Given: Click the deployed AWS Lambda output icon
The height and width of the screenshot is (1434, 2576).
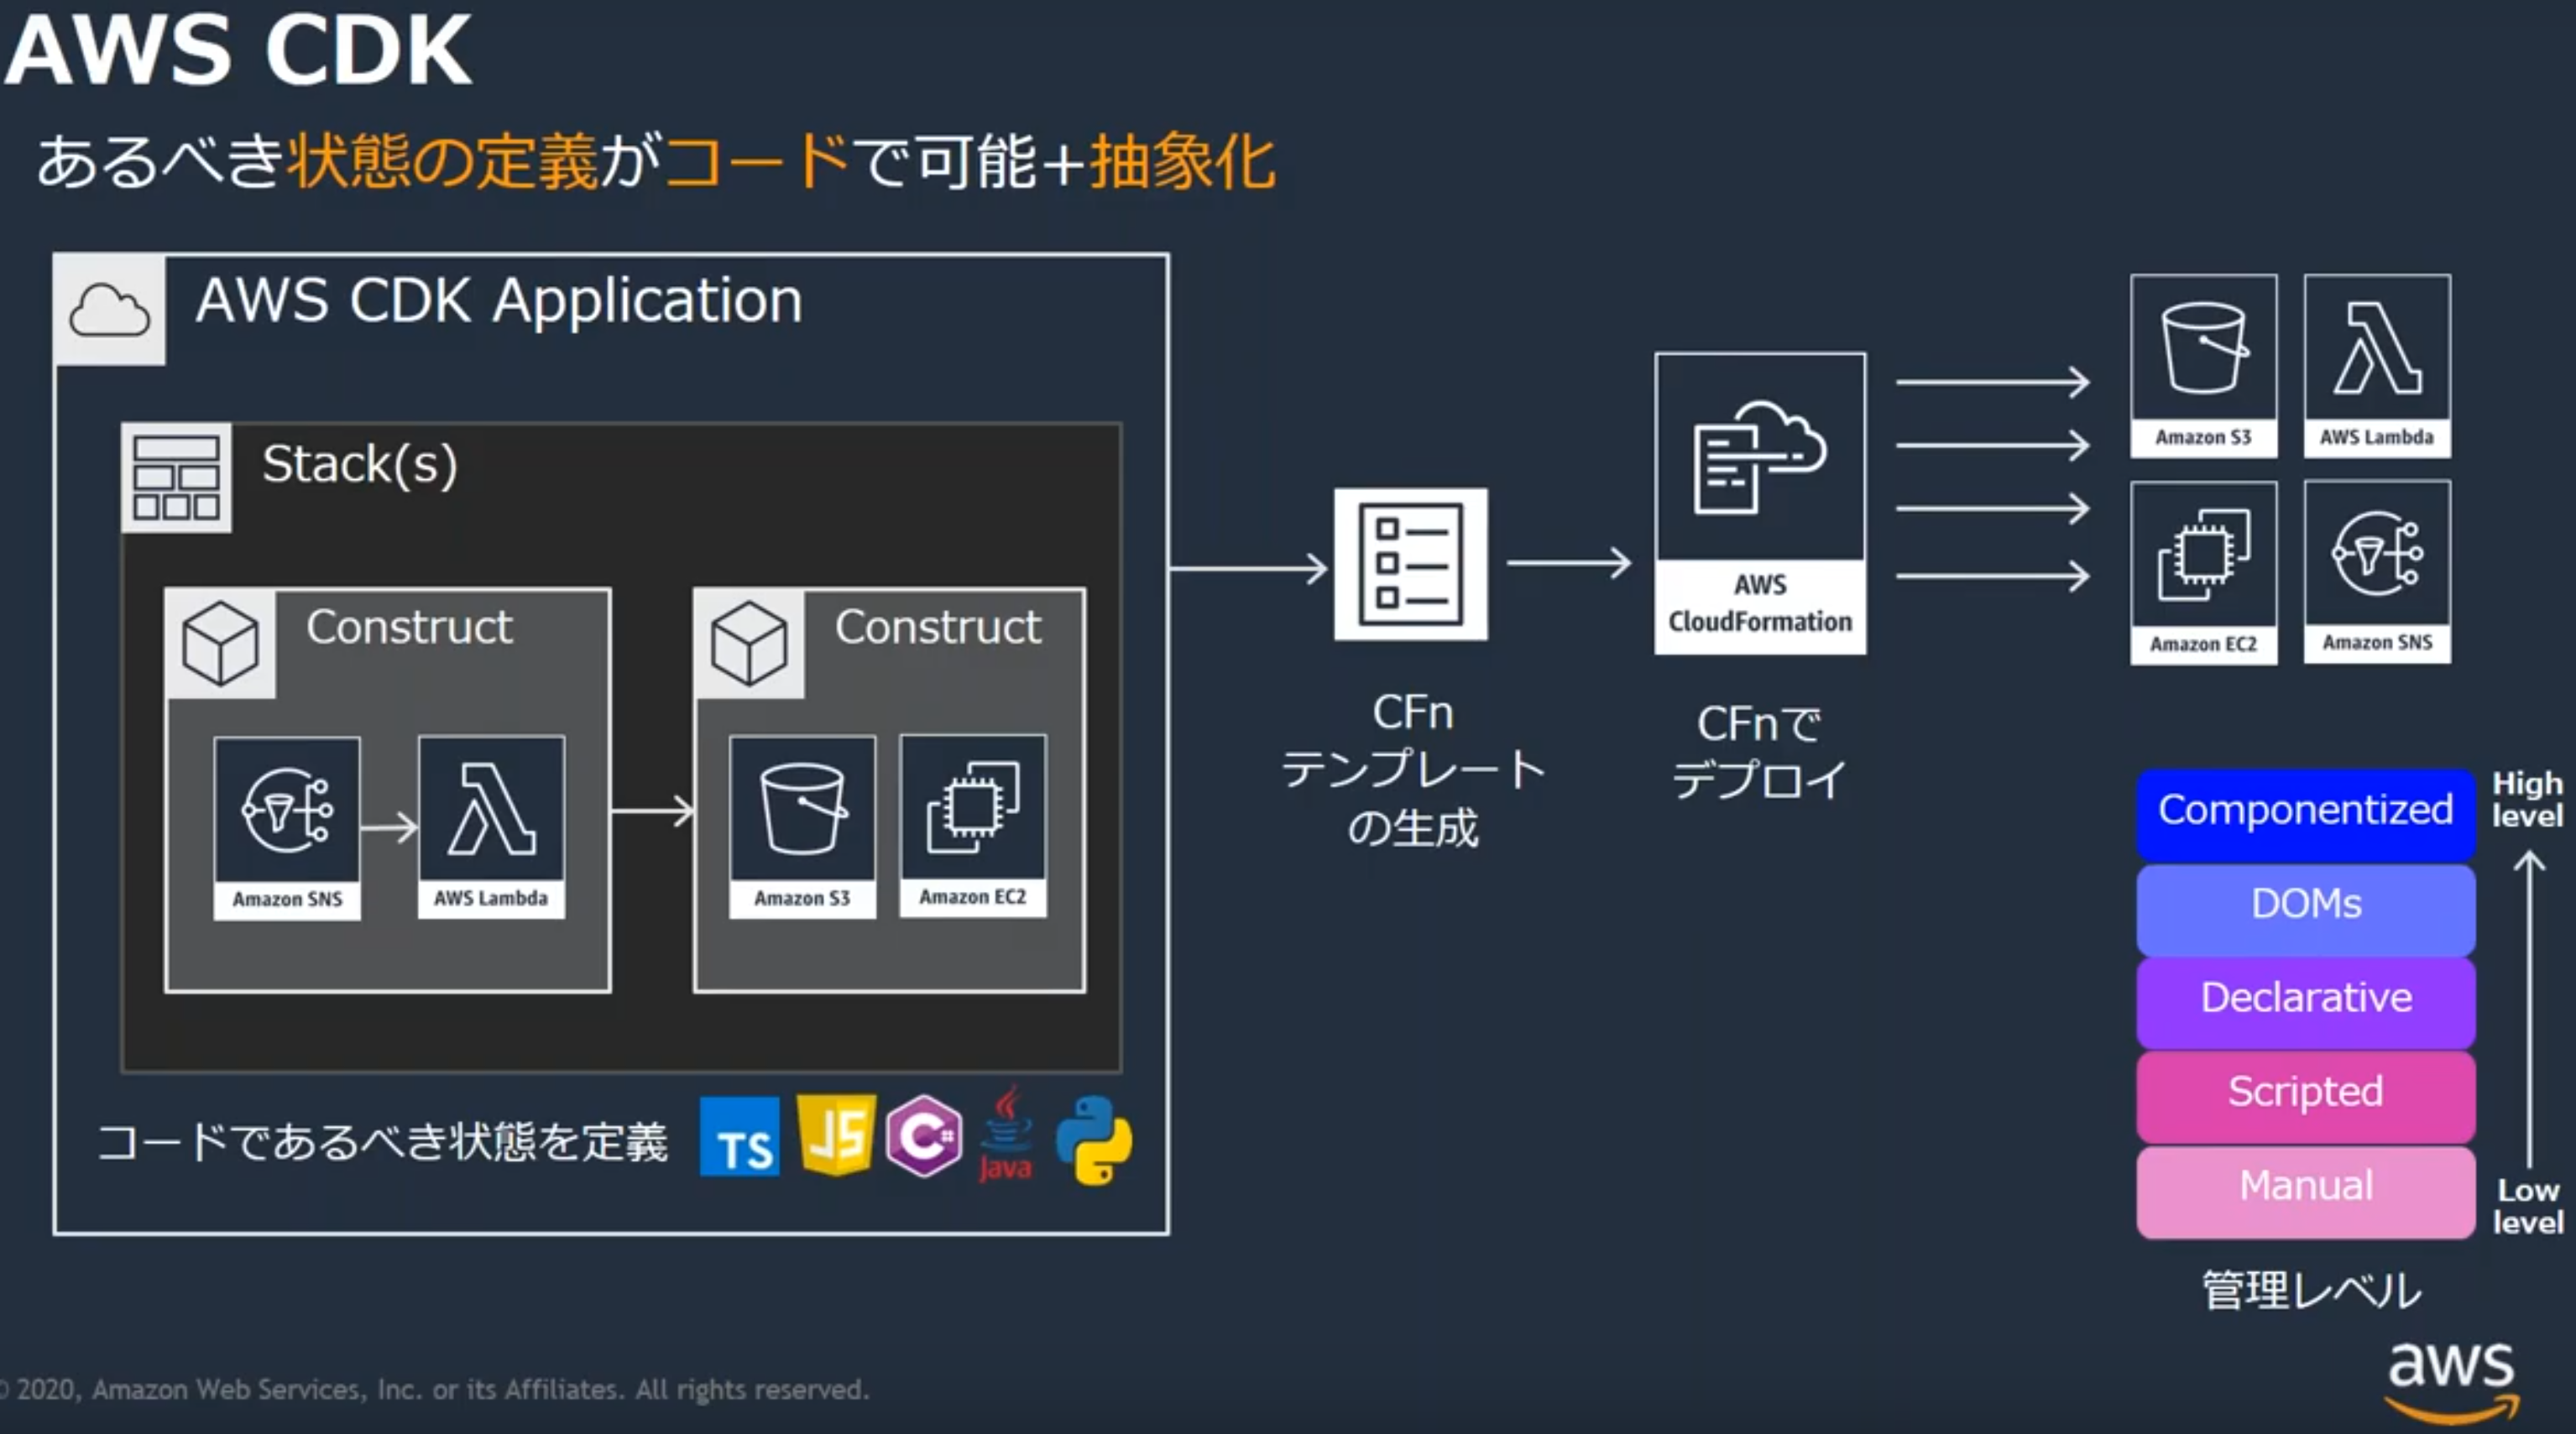Looking at the screenshot, I should pyautogui.click(x=2377, y=365).
